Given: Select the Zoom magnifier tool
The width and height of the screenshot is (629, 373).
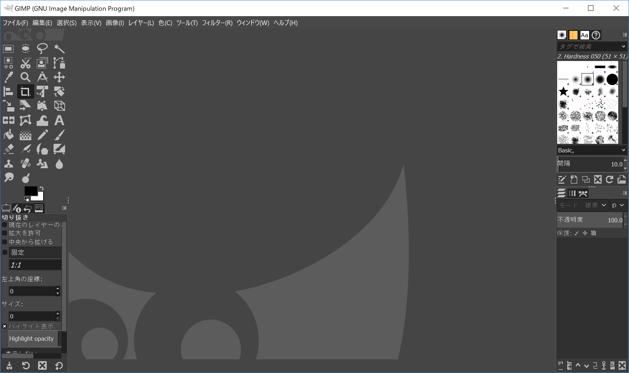Looking at the screenshot, I should tap(26, 77).
